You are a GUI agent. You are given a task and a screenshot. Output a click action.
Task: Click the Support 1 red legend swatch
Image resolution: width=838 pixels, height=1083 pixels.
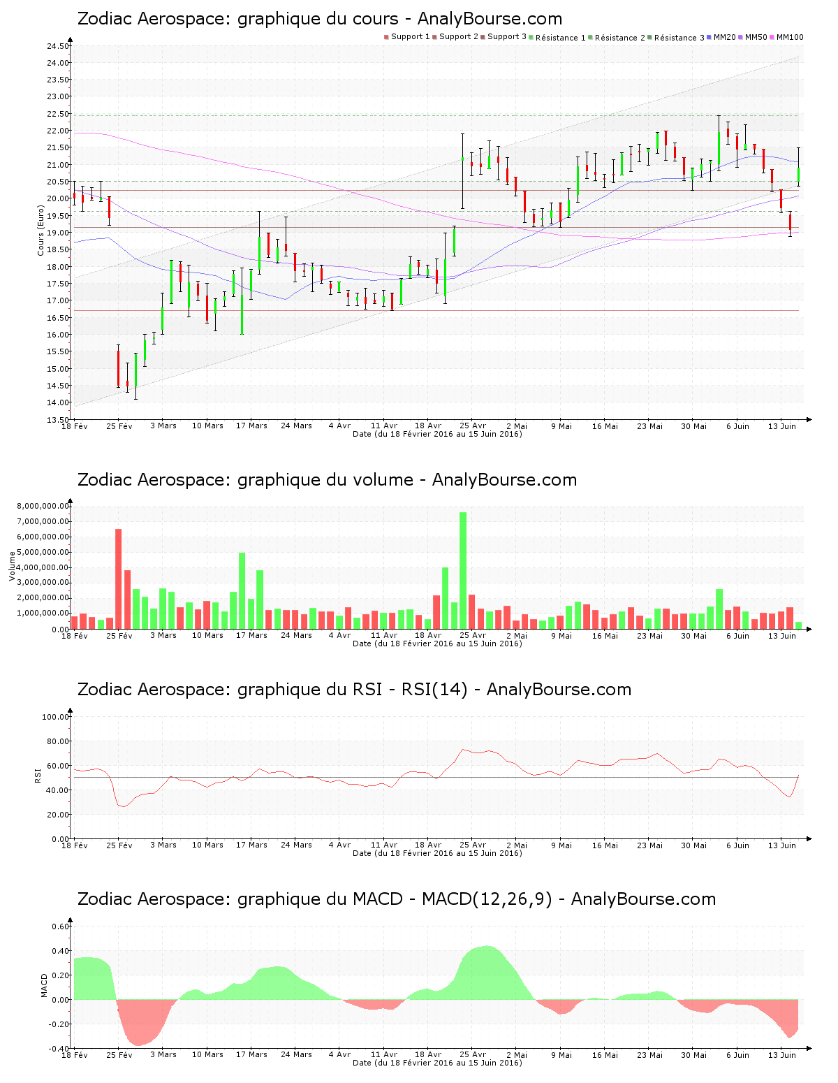(x=386, y=37)
